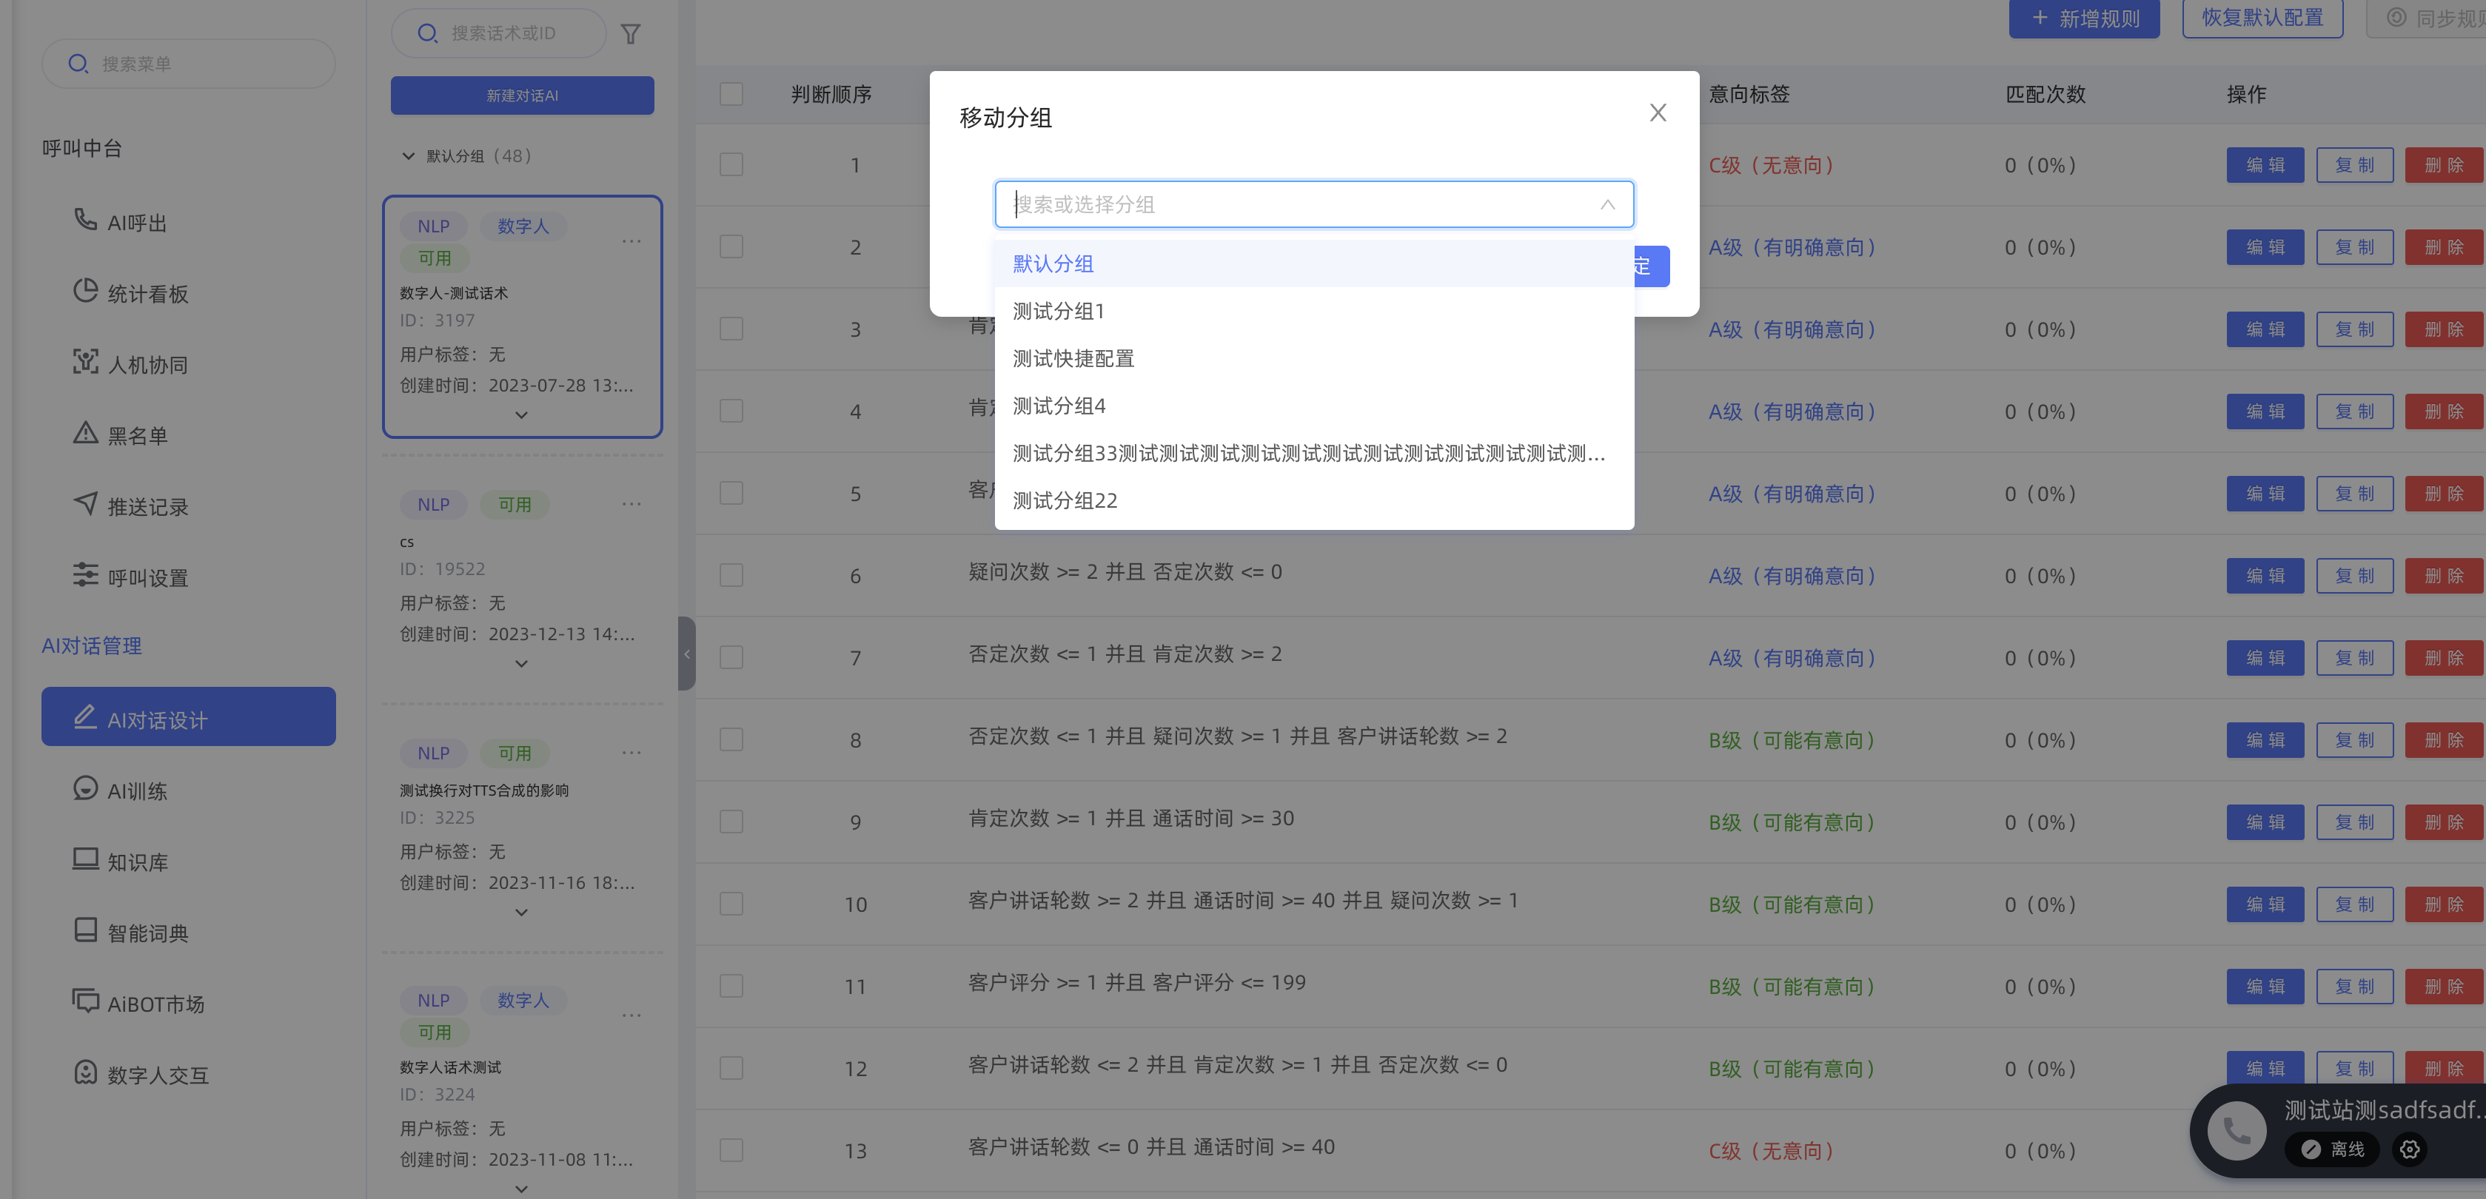This screenshot has height=1199, width=2486.
Task: Click the 搜索菜单 search field
Action: (x=190, y=64)
